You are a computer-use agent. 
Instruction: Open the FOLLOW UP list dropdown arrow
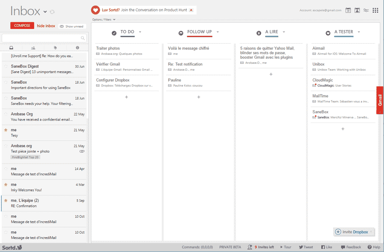click(x=218, y=32)
